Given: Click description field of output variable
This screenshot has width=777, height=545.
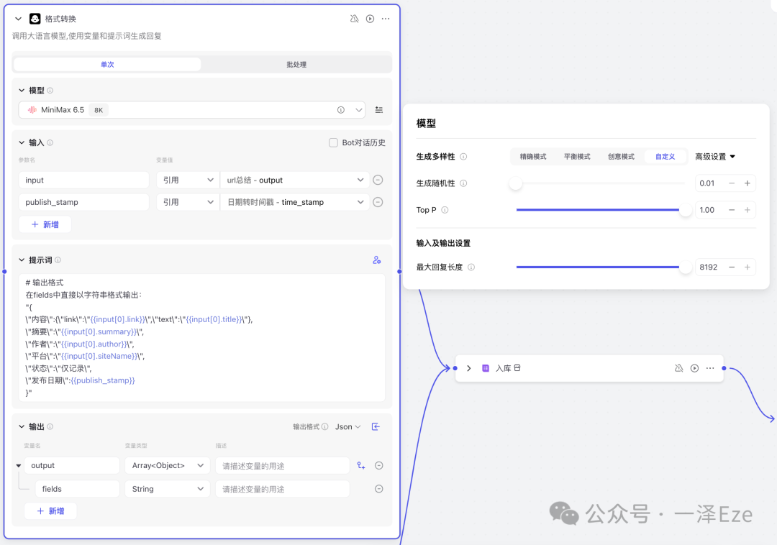Looking at the screenshot, I should [283, 466].
